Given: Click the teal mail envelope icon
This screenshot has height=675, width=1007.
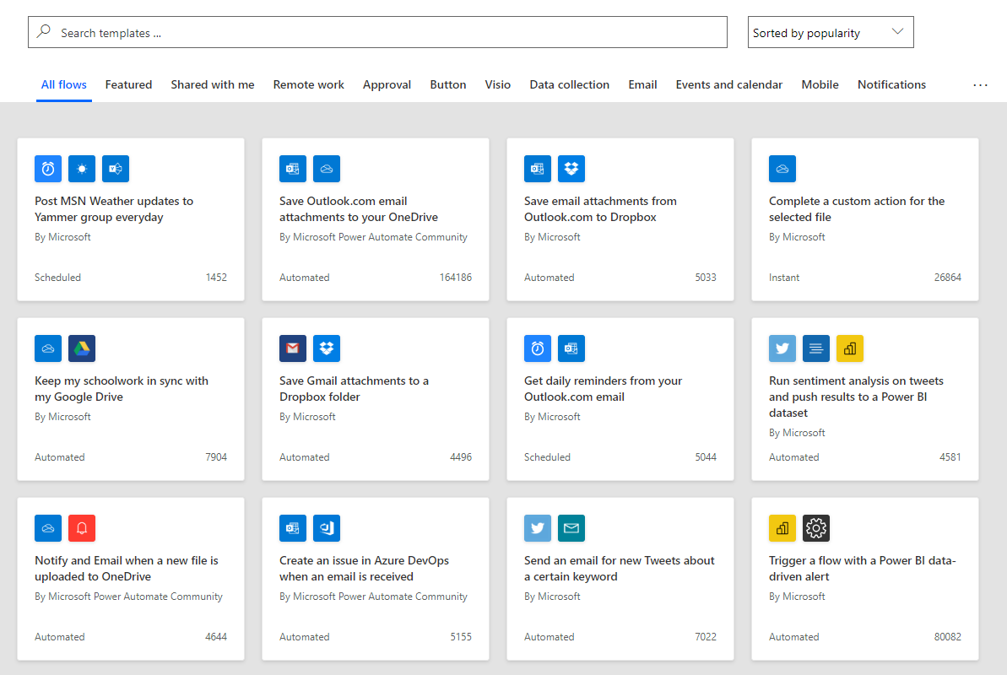Looking at the screenshot, I should [571, 528].
